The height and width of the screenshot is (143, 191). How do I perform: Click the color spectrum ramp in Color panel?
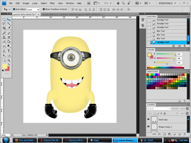[x=165, y=67]
